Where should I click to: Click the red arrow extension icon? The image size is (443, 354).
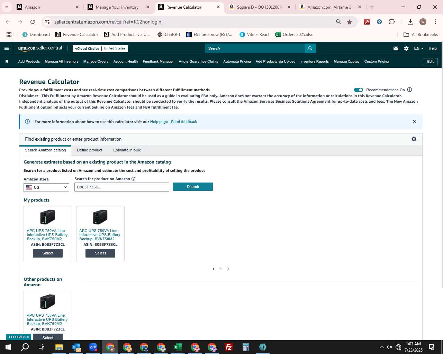pos(367,22)
